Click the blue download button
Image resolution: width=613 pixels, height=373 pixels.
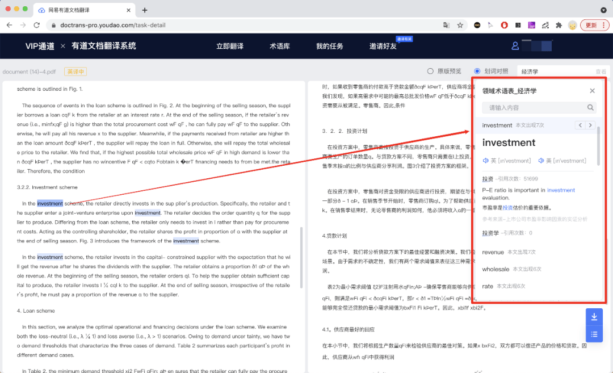point(594,317)
